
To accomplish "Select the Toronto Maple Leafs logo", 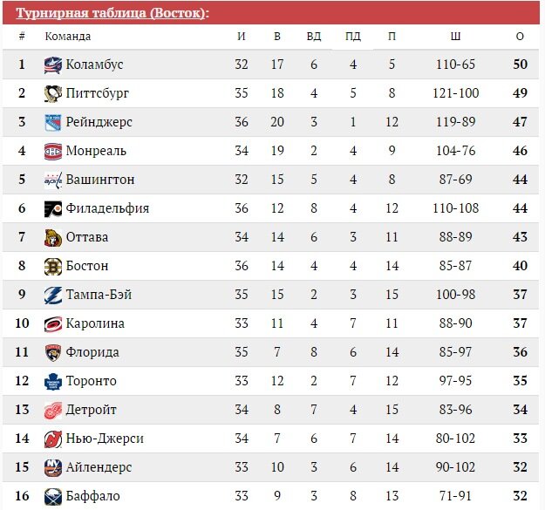I will pyautogui.click(x=53, y=382).
